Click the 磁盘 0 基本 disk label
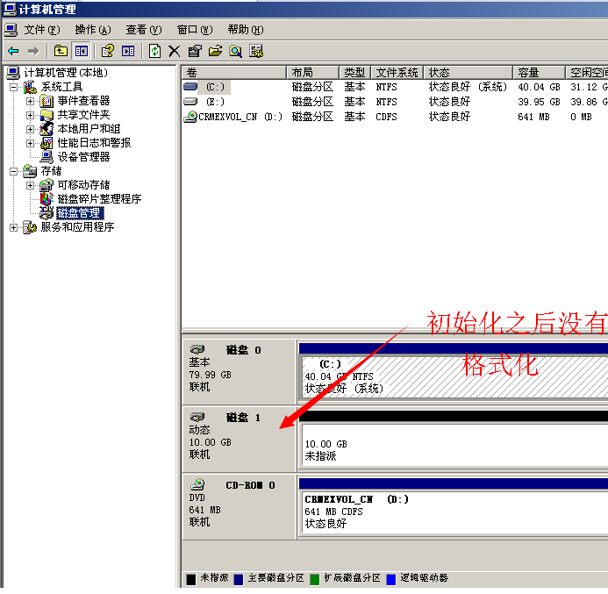 coord(239,371)
